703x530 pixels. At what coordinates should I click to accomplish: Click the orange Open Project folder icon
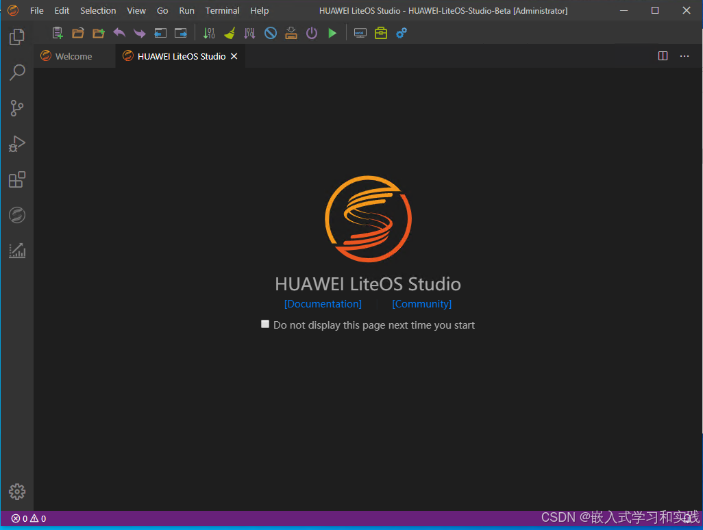pos(78,33)
